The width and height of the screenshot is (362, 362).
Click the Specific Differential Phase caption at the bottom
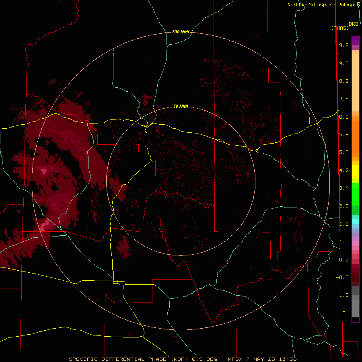183,359
